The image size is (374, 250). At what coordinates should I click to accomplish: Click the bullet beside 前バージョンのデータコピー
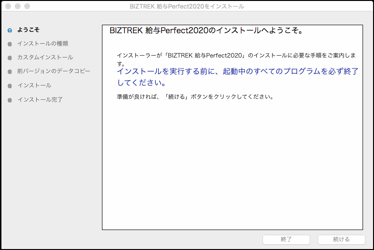[x=10, y=72]
